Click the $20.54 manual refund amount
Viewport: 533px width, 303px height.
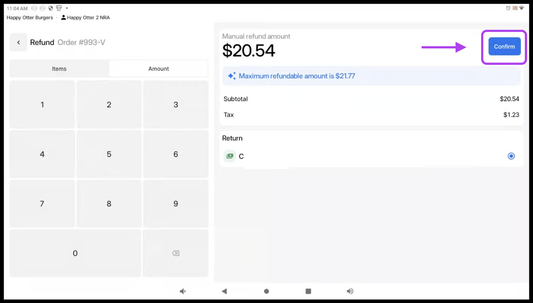249,51
